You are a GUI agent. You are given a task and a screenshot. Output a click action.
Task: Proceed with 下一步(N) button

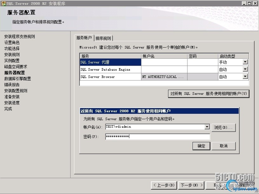coord(191,185)
